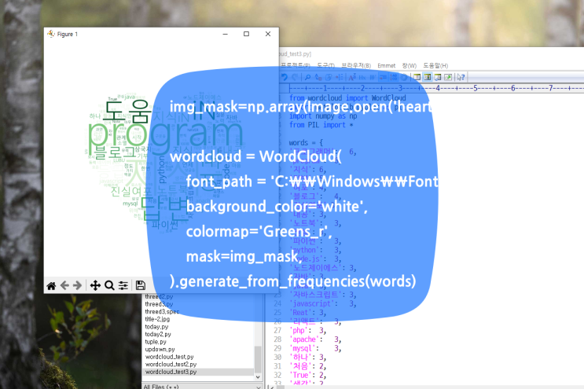Open the 도움말(H) menu
The height and width of the screenshot is (389, 584).
(x=435, y=65)
